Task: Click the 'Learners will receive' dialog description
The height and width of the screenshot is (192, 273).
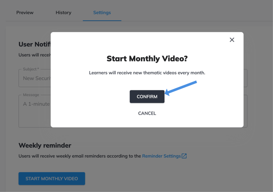Action: coord(147,73)
